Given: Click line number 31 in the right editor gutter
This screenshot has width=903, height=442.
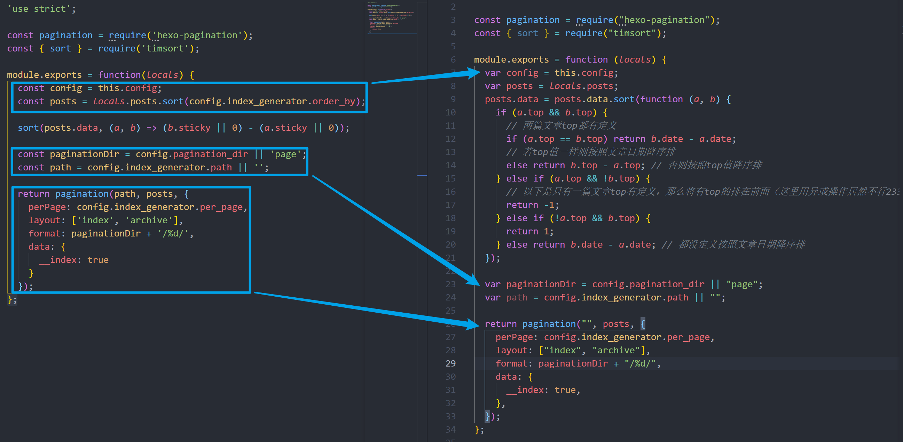Looking at the screenshot, I should tap(450, 390).
